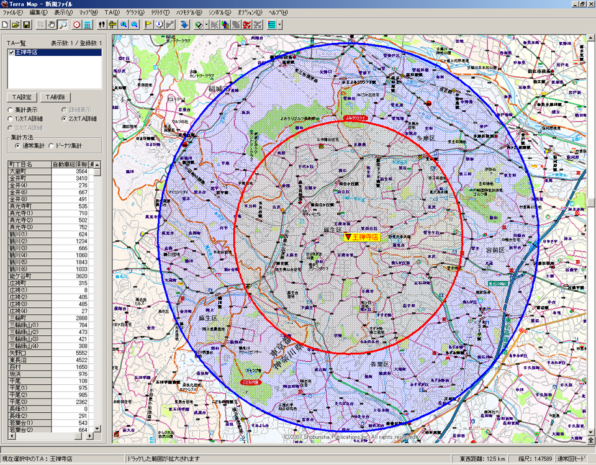Open the 編集(E) menu

pyautogui.click(x=38, y=12)
